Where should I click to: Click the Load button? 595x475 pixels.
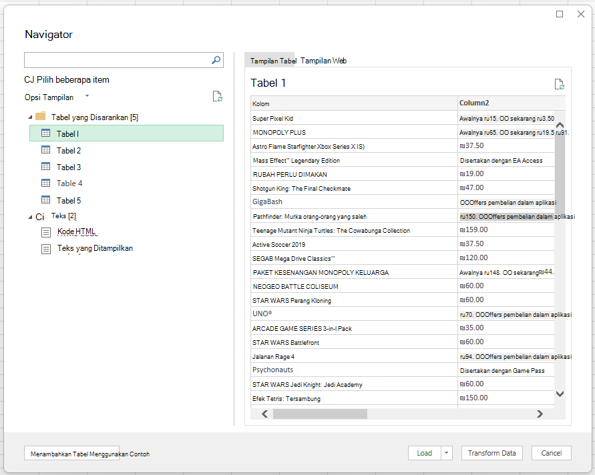pos(425,453)
